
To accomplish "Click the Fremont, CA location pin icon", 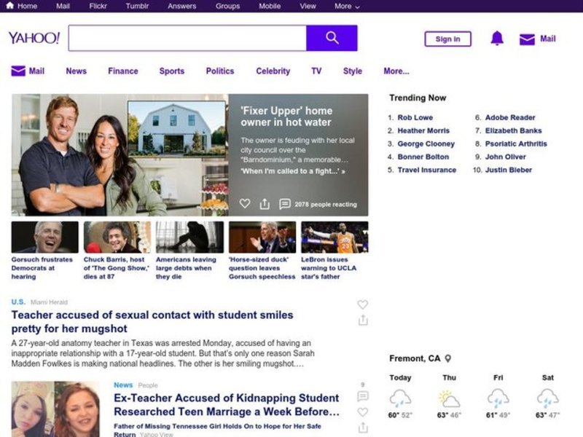I will pyautogui.click(x=448, y=358).
